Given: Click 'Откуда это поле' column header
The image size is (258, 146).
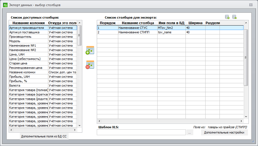Looking at the screenshot, I should (62, 23).
